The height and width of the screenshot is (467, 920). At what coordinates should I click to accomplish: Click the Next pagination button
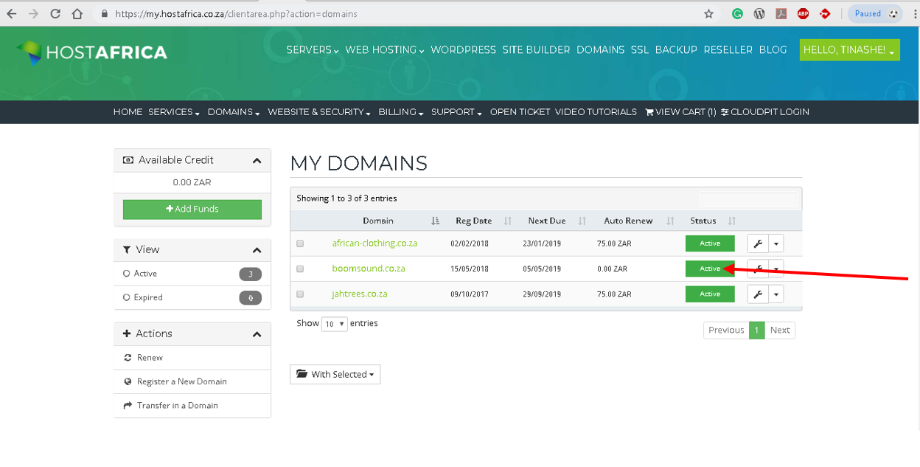(780, 330)
